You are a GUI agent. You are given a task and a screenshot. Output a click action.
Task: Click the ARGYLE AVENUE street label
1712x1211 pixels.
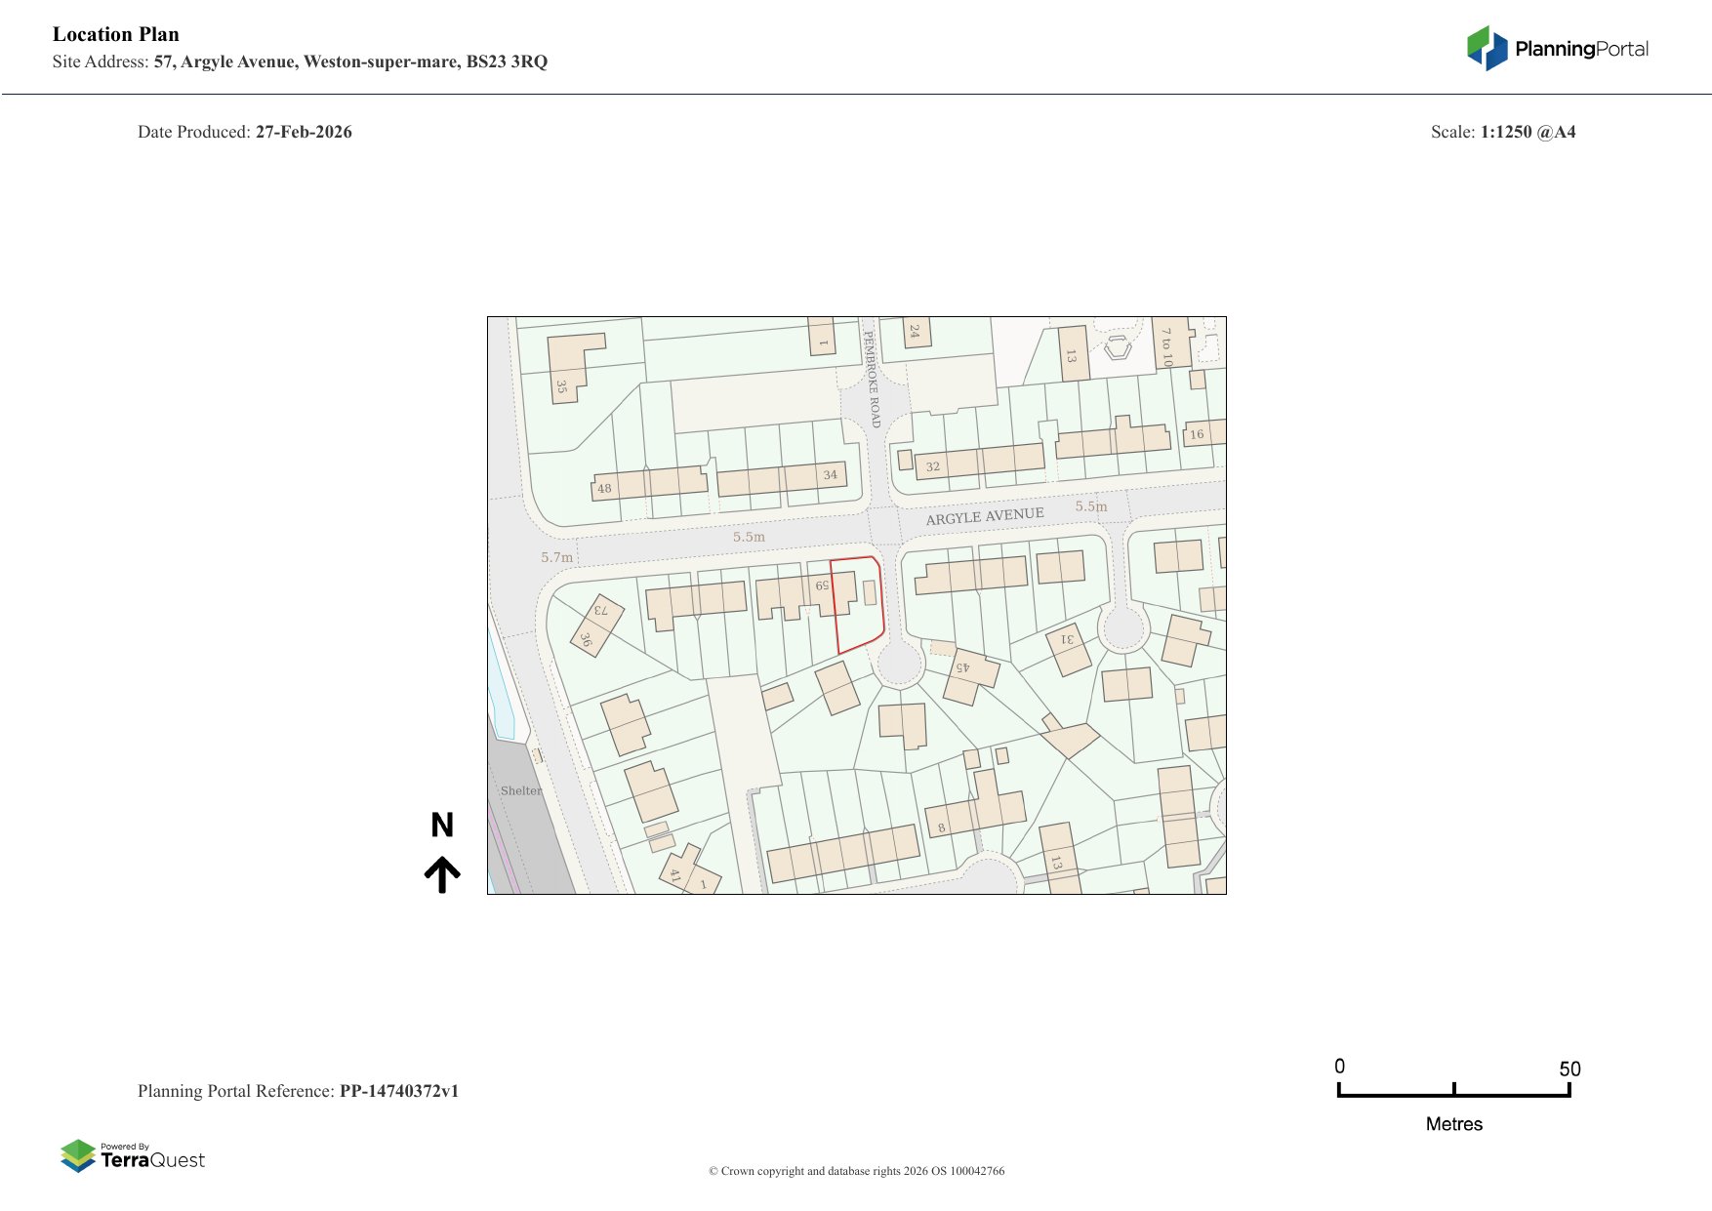click(985, 516)
